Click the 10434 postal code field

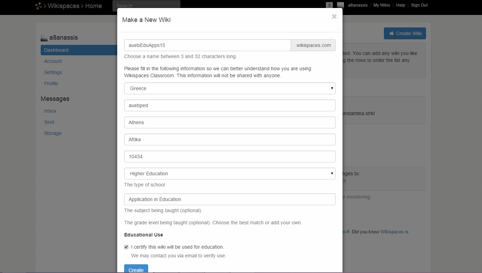click(x=230, y=156)
